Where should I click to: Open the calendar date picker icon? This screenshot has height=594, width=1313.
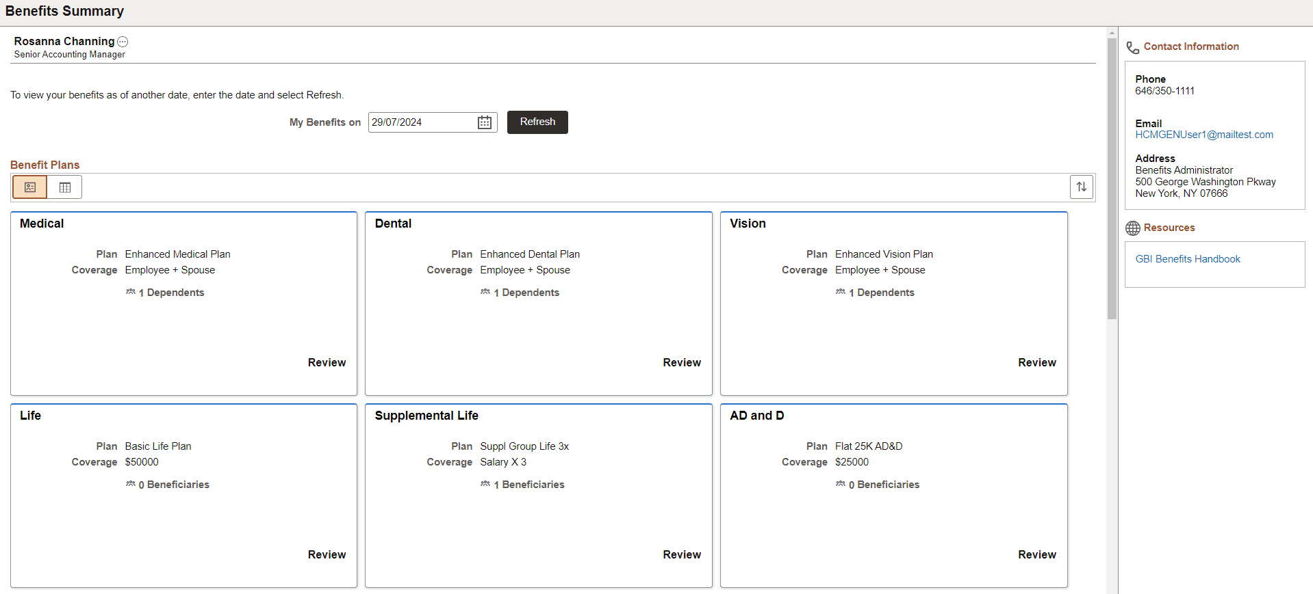[485, 122]
